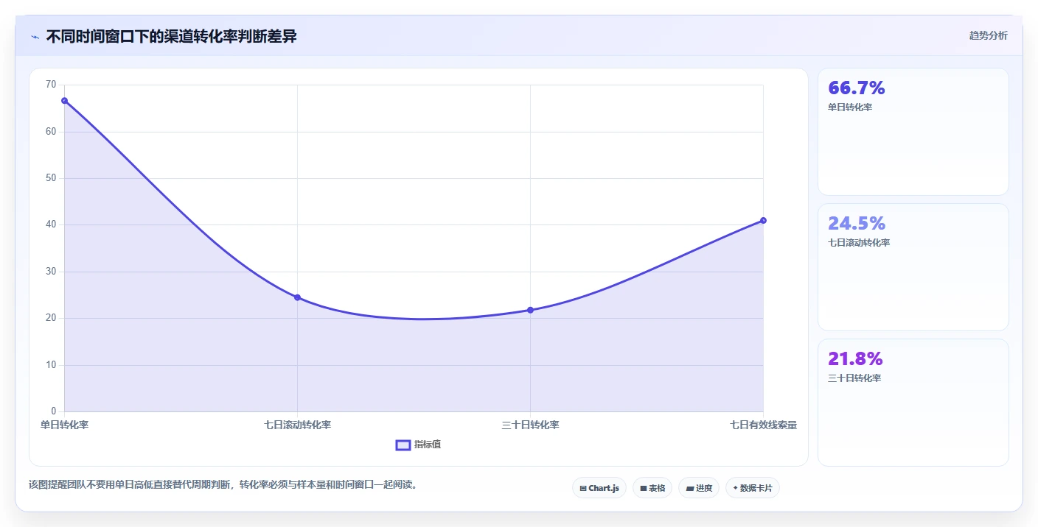Screen dimensions: 1038x527
Task: Click y-axis tick label 70
Action: click(x=51, y=85)
